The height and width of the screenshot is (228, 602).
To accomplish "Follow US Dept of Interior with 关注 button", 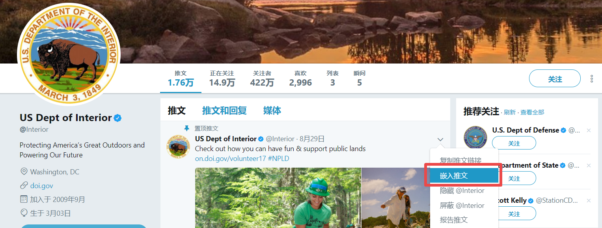I will [x=554, y=78].
